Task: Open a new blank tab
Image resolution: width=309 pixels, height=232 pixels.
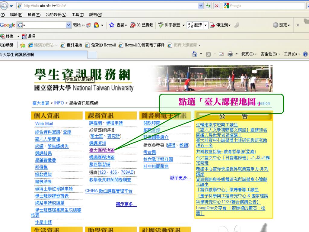Action: point(92,55)
